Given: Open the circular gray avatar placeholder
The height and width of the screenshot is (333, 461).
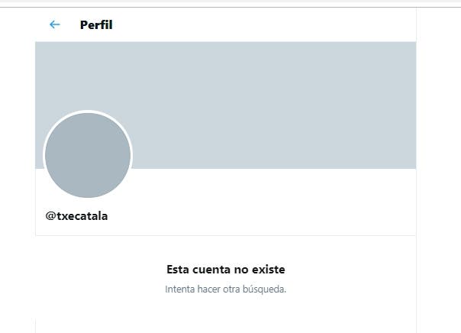Looking at the screenshot, I should click(x=88, y=155).
